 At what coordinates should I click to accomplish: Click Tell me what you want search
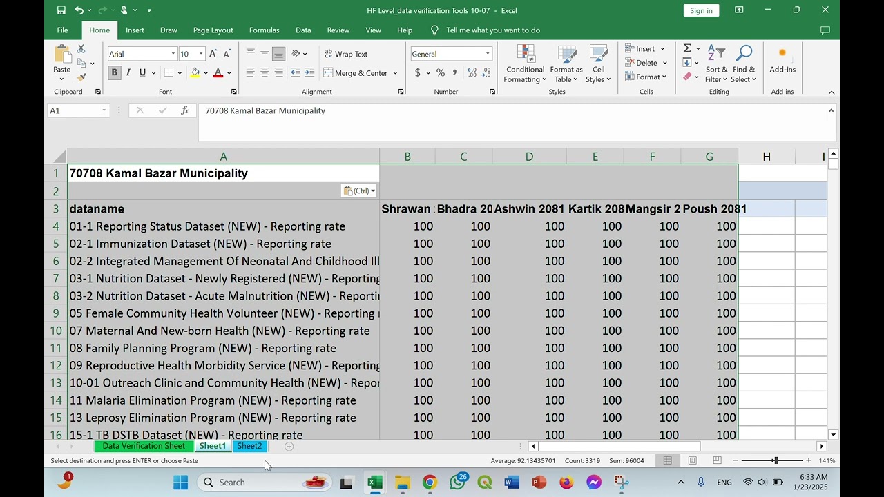tap(492, 30)
